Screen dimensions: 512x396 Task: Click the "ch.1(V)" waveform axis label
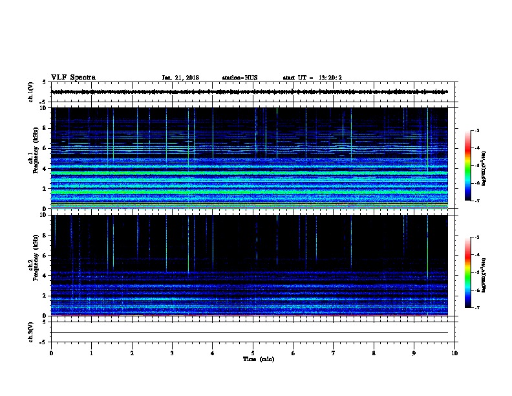[x=31, y=92]
